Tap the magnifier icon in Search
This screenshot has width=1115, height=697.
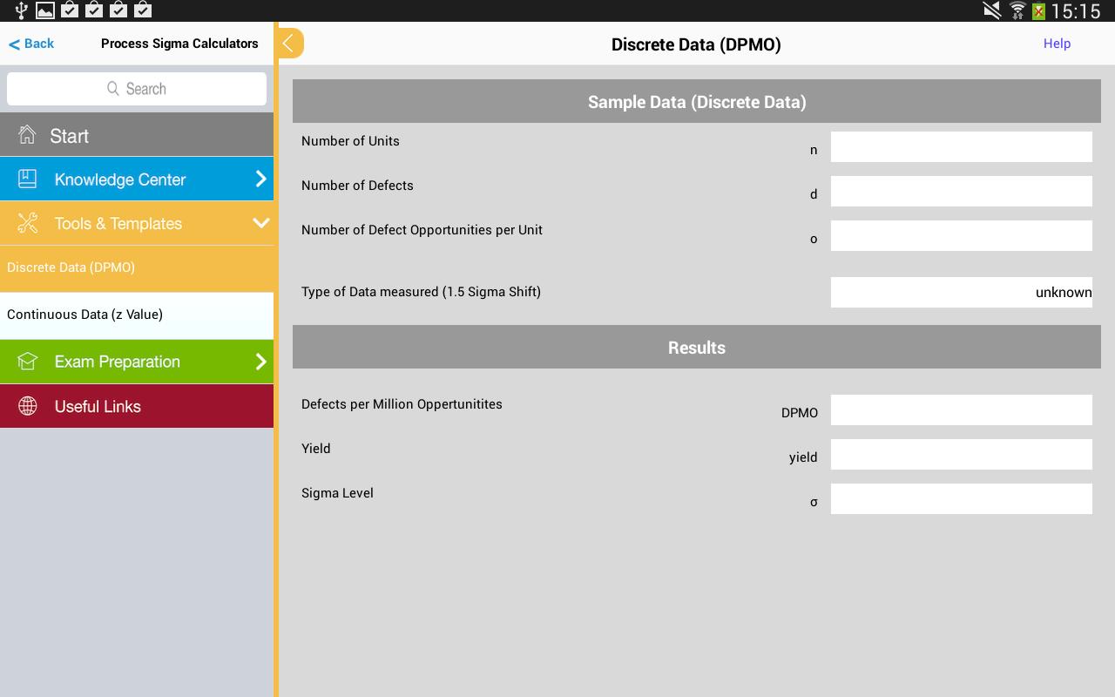[x=113, y=89]
